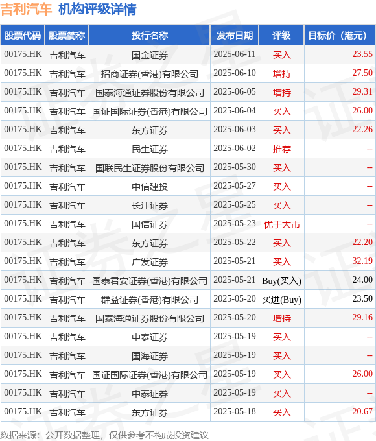This screenshot has height=441, width=376.
Task: Click target price 29.31
Action: point(362,91)
